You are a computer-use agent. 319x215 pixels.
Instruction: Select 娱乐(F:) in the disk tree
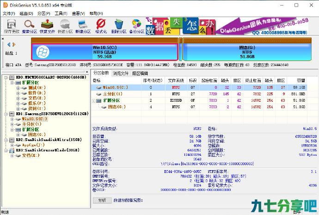[37, 103]
